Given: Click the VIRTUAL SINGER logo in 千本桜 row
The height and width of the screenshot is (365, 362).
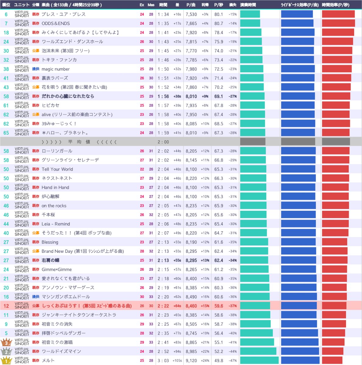Looking at the screenshot, I should point(22,215).
